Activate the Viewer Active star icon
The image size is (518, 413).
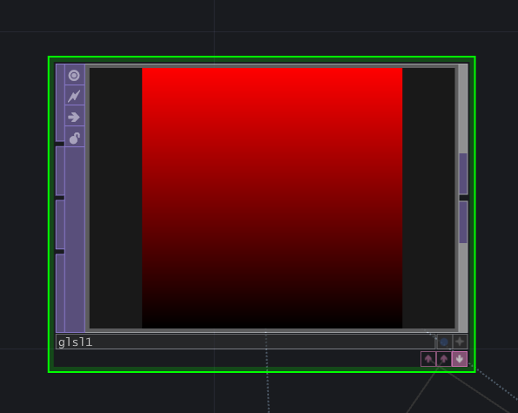(x=460, y=342)
